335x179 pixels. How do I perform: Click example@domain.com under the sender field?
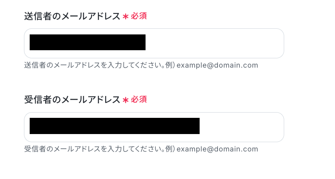tap(217, 65)
